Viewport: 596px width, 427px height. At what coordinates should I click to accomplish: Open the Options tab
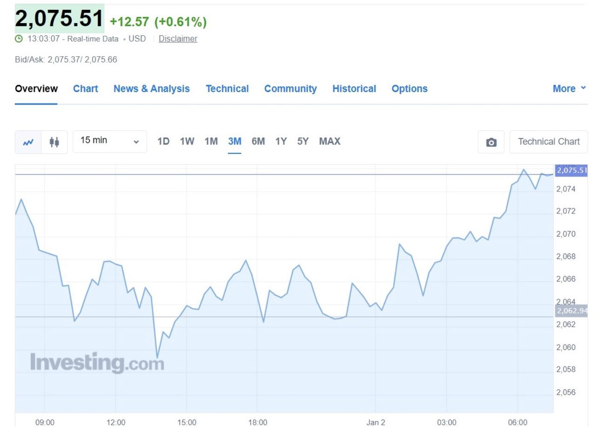pyautogui.click(x=410, y=88)
